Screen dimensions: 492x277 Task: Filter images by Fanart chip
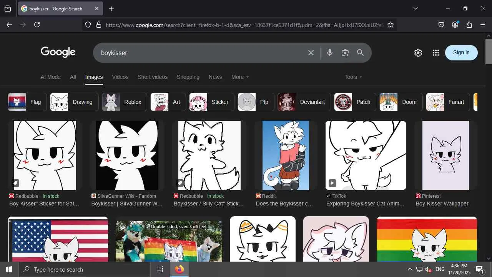(448, 102)
